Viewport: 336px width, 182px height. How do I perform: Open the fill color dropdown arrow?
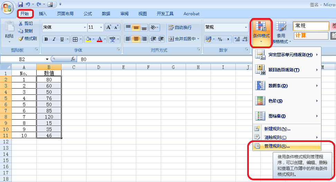pyautogui.click(x=93, y=39)
